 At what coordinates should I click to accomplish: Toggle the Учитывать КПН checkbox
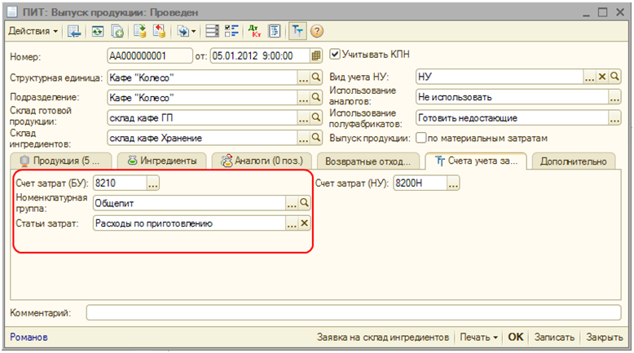(x=334, y=55)
